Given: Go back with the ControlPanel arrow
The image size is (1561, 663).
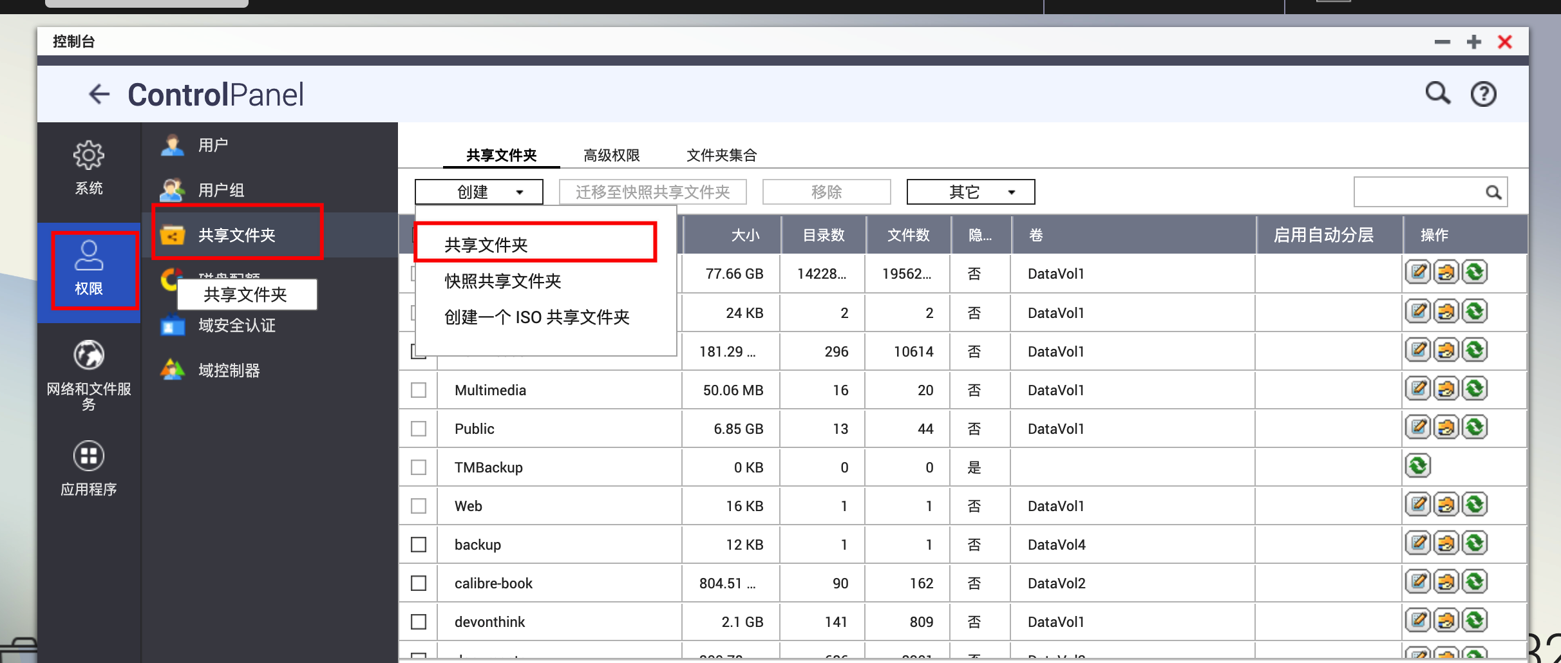Looking at the screenshot, I should tap(99, 94).
